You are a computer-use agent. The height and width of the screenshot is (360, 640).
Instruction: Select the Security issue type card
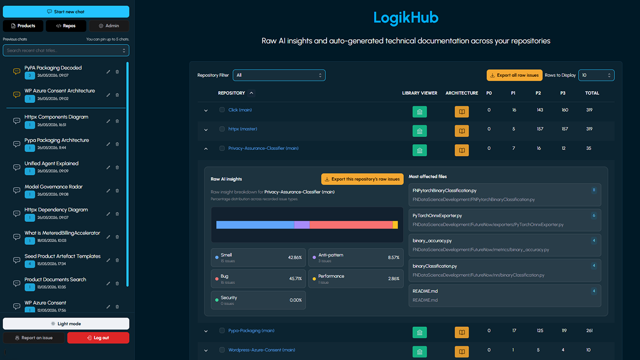(258, 300)
